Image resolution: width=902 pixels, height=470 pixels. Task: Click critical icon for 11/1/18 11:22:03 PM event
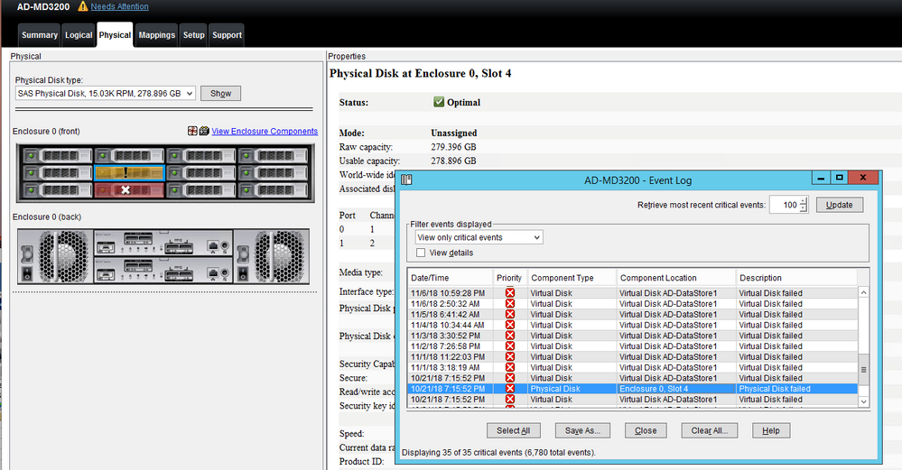(509, 357)
